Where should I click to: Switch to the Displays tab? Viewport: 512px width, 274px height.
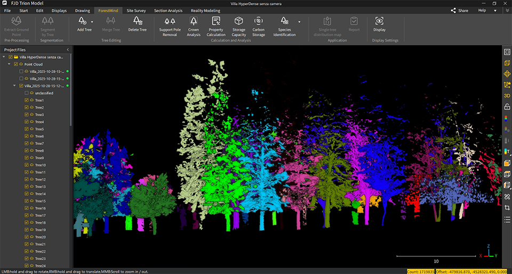pyautogui.click(x=59, y=11)
